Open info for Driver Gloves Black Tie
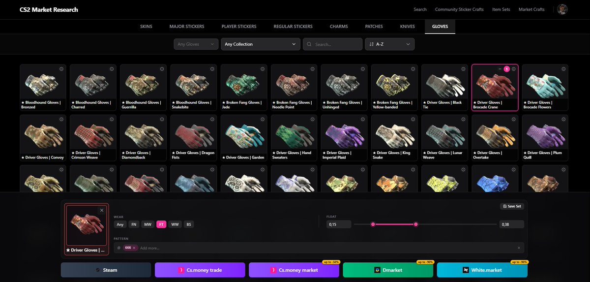This screenshot has width=590, height=282. tap(463, 69)
